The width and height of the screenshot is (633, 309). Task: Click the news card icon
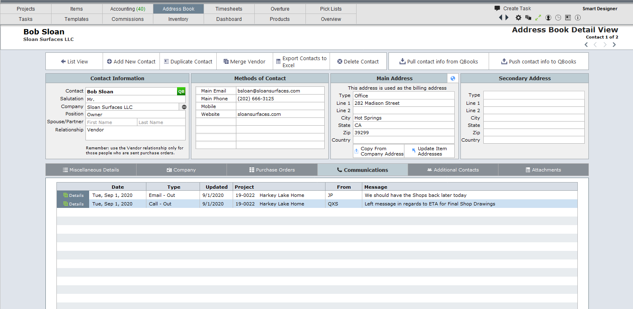click(x=568, y=18)
